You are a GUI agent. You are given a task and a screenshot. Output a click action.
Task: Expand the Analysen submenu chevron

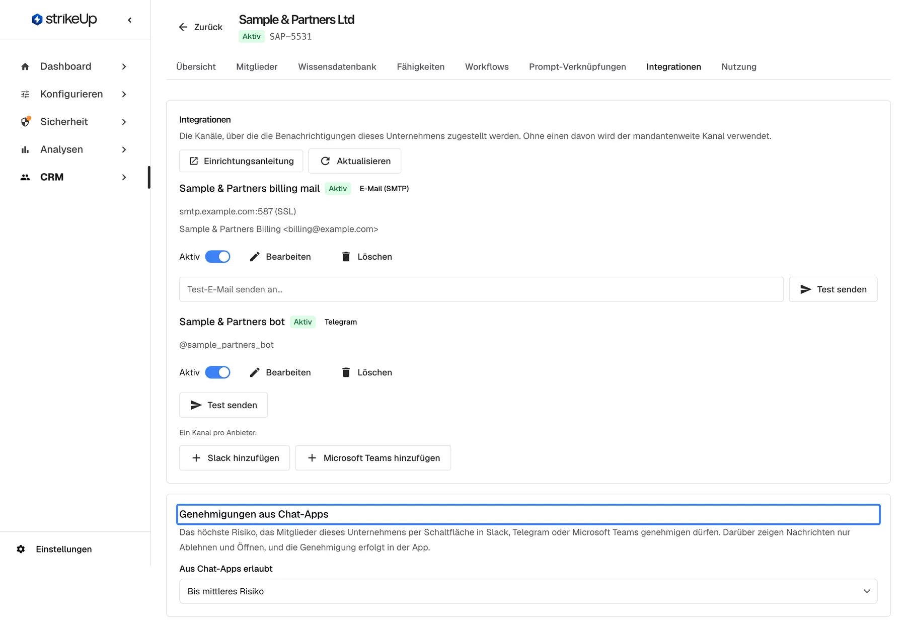coord(124,149)
